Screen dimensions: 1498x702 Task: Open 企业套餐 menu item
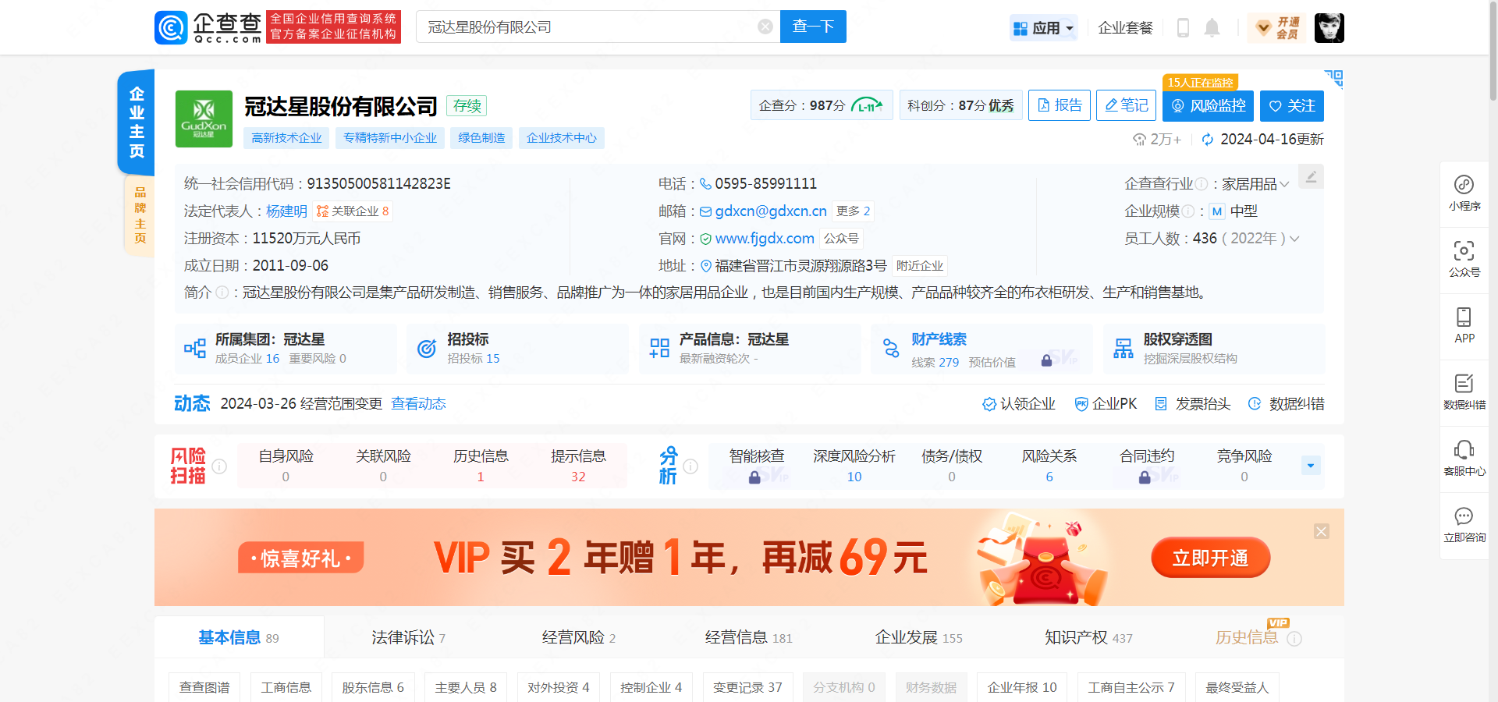1125,28
